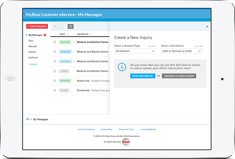Open the Question Type dropdown showing Enrollment

135,51
